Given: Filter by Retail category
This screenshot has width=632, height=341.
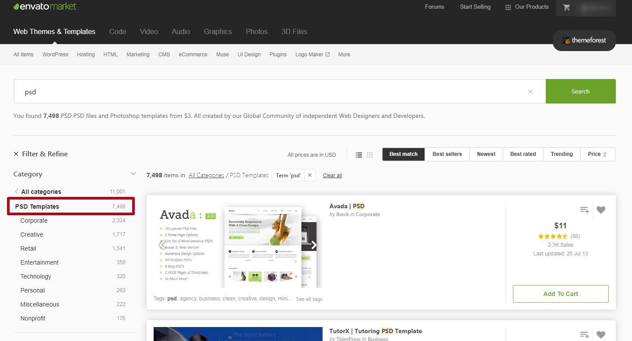Looking at the screenshot, I should click(x=28, y=248).
